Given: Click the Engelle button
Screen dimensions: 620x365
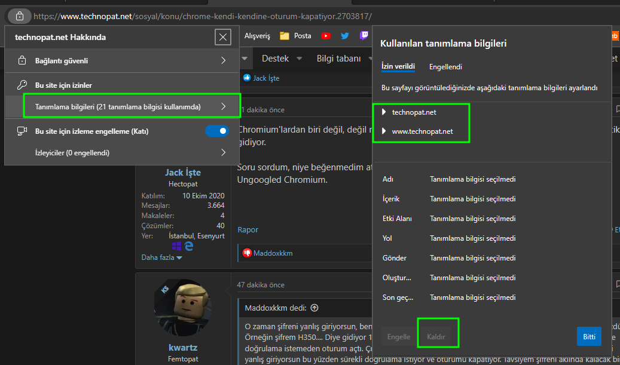Looking at the screenshot, I should [399, 337].
